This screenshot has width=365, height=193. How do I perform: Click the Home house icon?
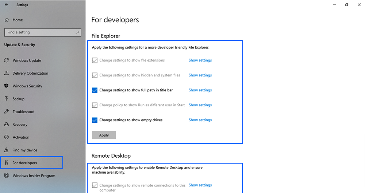7,20
